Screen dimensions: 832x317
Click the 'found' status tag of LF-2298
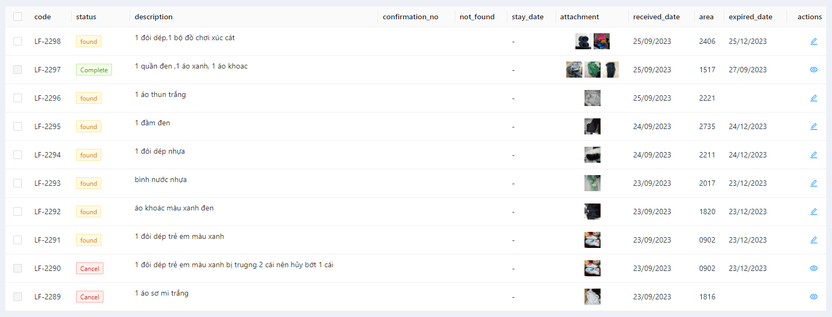point(88,41)
